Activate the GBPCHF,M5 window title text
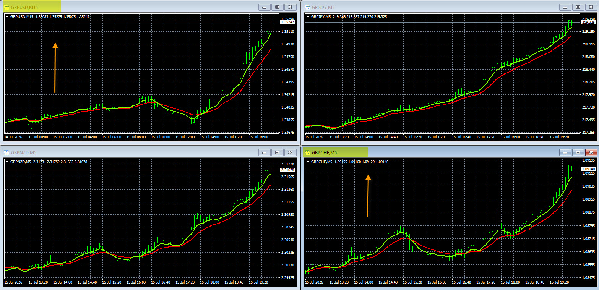The width and height of the screenshot is (599, 290). [x=325, y=152]
